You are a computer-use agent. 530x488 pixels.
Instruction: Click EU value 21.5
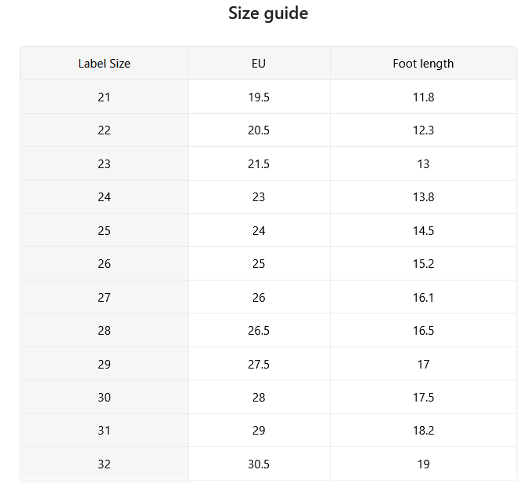coord(259,163)
